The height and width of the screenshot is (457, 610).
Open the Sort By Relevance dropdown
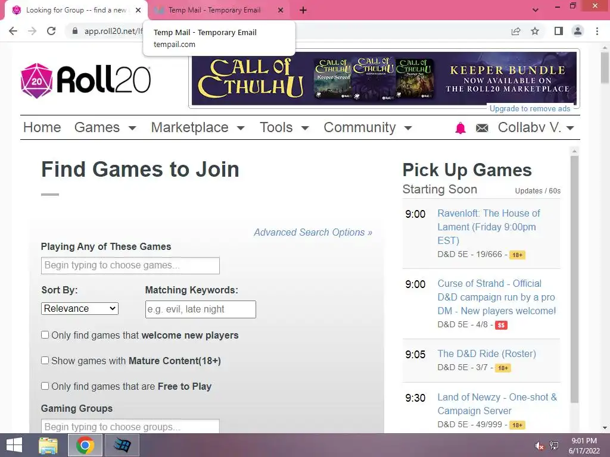tap(80, 309)
